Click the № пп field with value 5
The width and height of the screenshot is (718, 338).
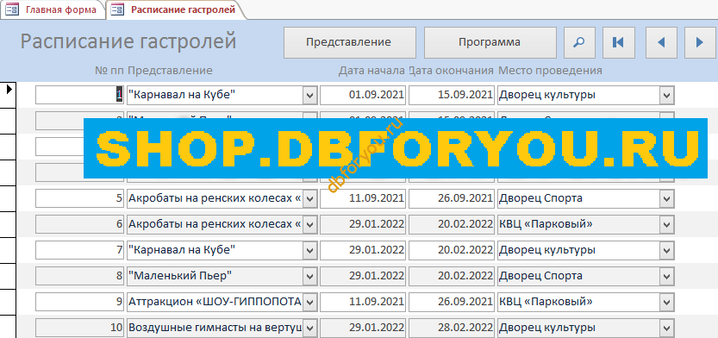click(x=79, y=199)
